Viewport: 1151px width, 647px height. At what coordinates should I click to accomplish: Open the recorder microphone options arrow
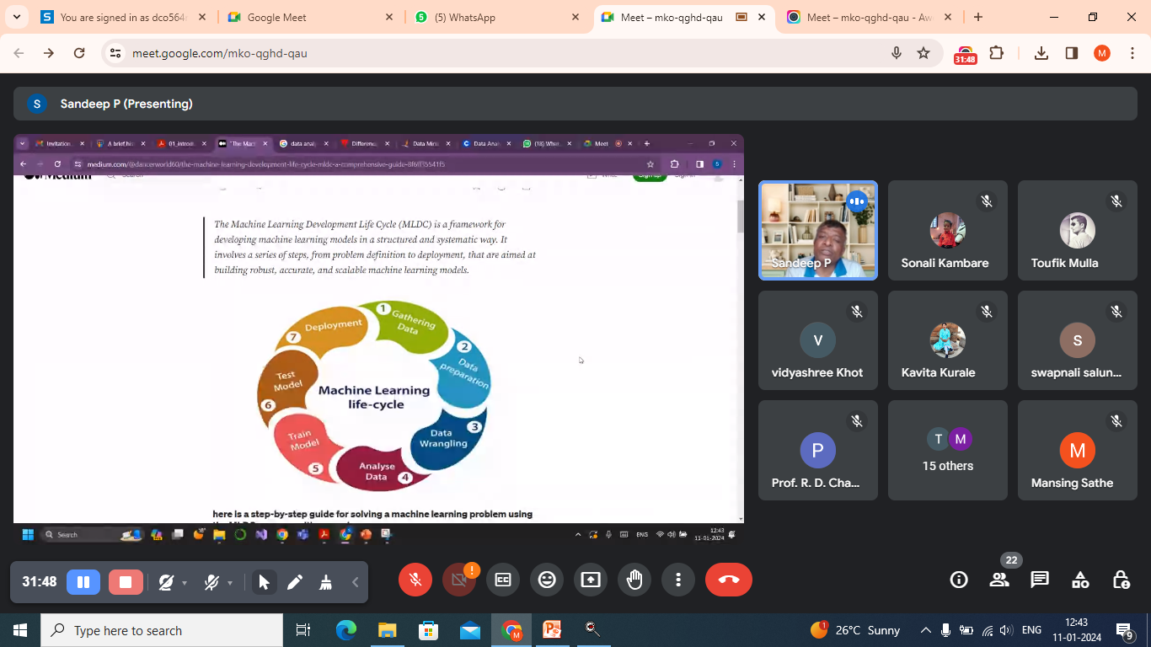pyautogui.click(x=230, y=583)
